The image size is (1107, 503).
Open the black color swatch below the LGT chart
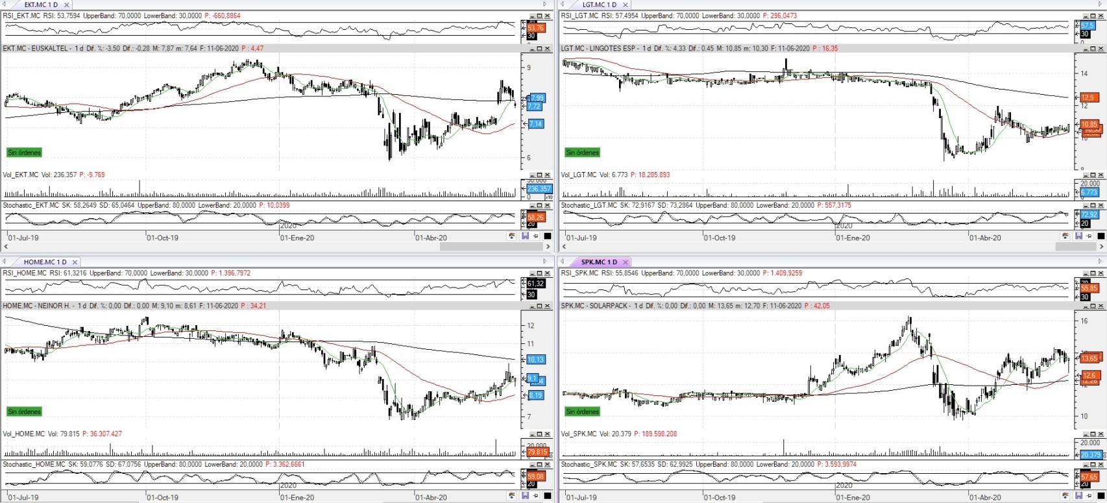click(x=1101, y=236)
